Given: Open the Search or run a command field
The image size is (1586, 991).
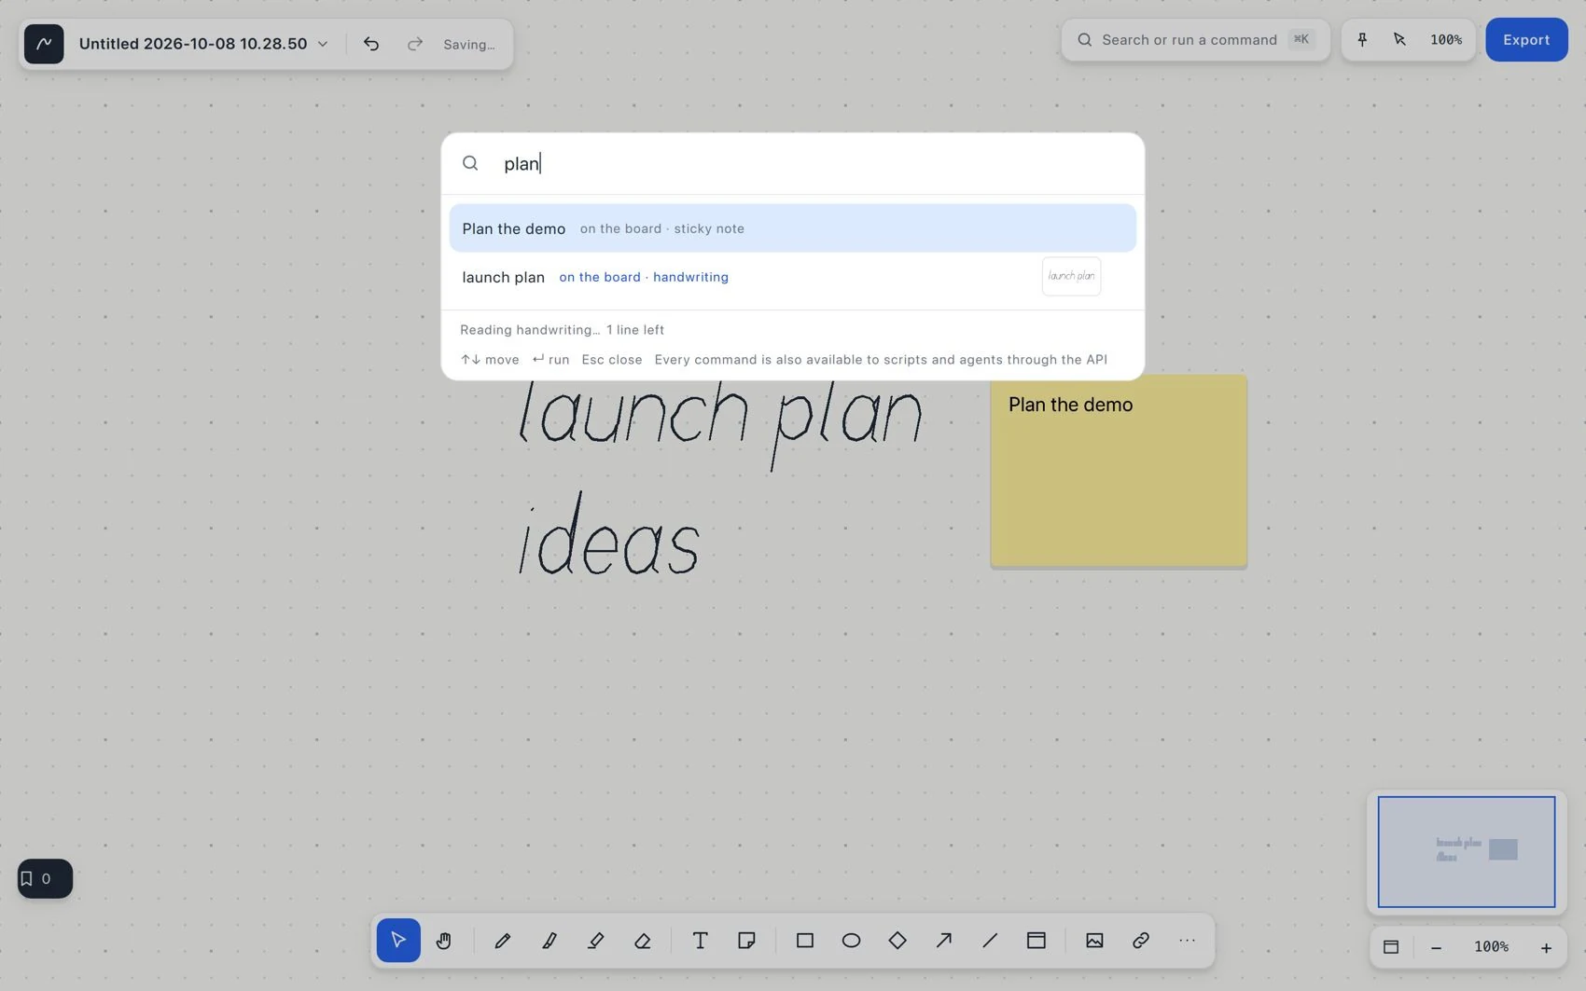Looking at the screenshot, I should 1195,39.
